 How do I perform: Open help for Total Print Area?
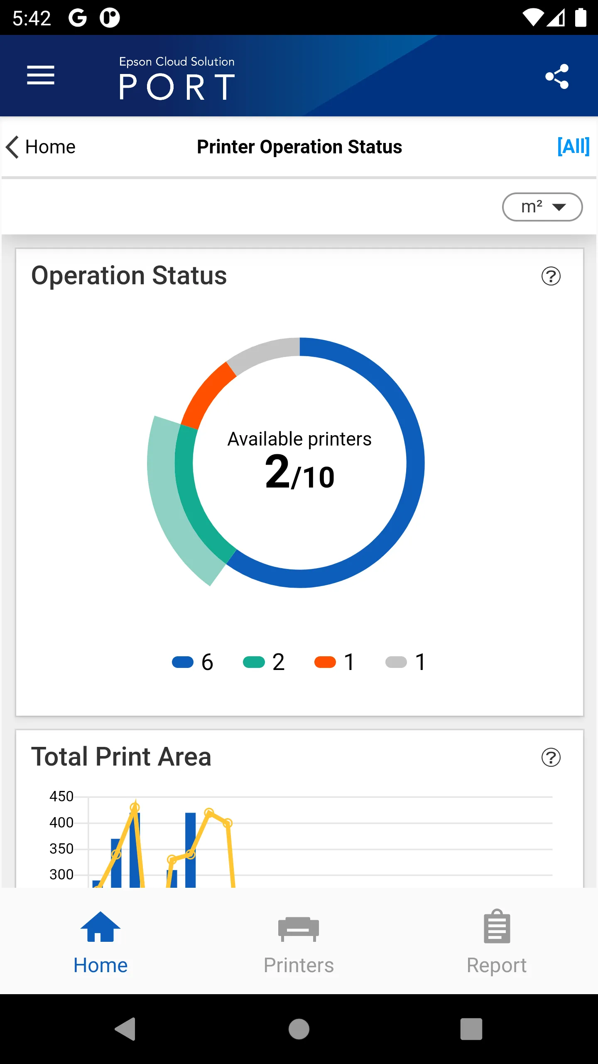click(551, 757)
